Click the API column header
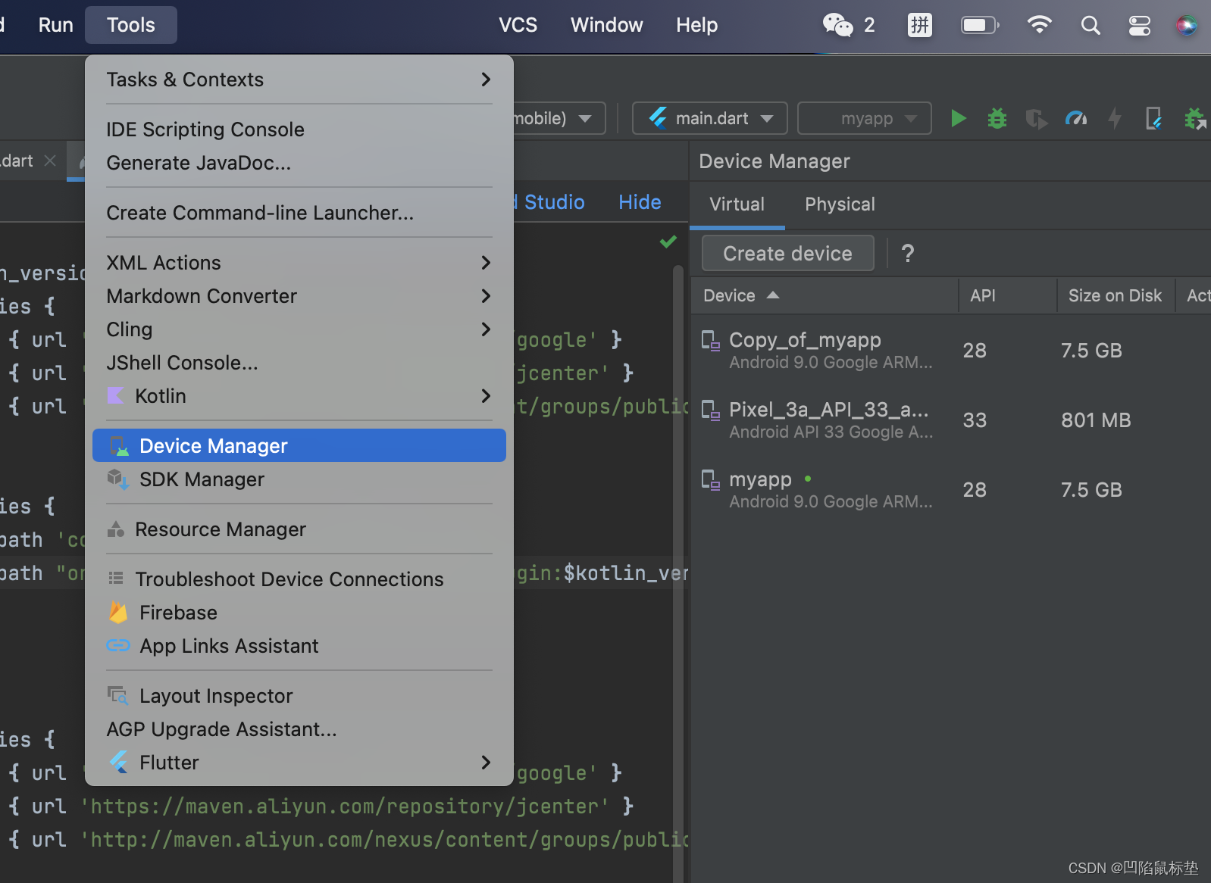This screenshot has height=883, width=1211. [1008, 295]
